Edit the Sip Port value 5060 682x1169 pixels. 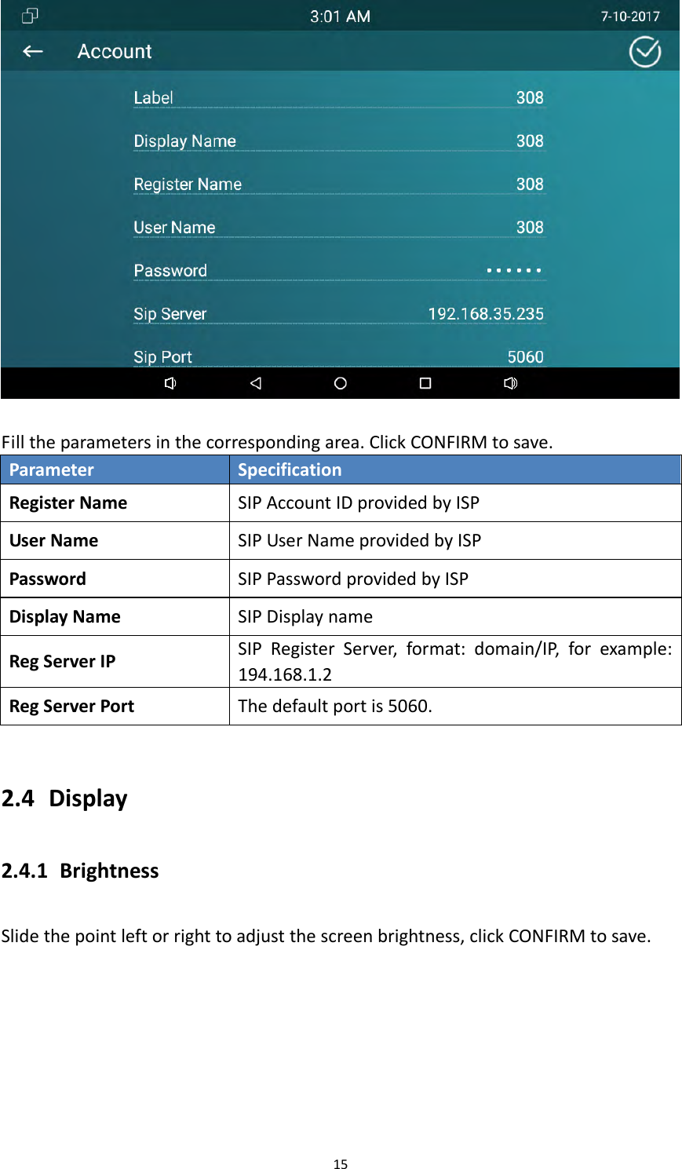pyautogui.click(x=525, y=356)
